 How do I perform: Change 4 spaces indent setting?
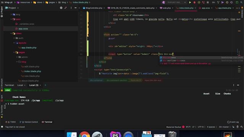(x=212, y=127)
